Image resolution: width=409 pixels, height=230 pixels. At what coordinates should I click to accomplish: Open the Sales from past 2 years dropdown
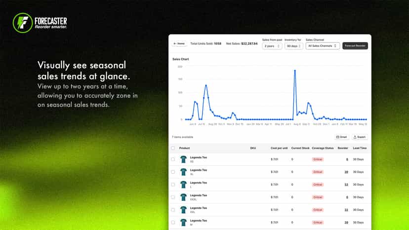pos(272,46)
